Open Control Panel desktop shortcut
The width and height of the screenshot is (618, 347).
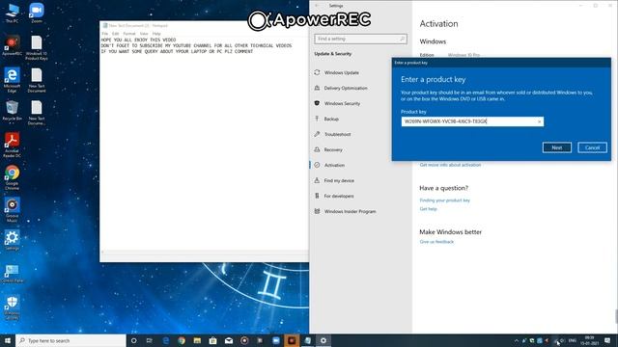[12, 273]
